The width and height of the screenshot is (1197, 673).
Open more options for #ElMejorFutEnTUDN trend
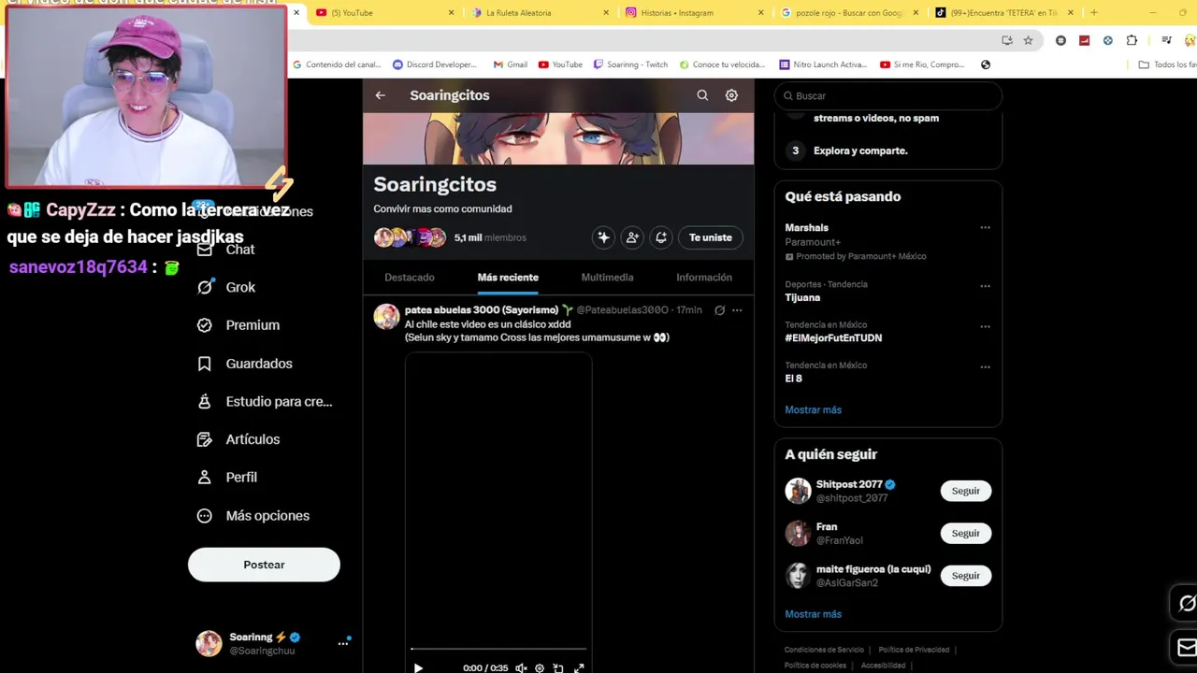click(x=985, y=326)
